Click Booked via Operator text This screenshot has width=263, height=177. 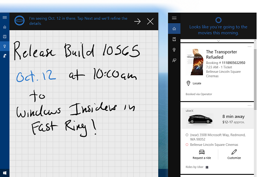[x=199, y=94]
